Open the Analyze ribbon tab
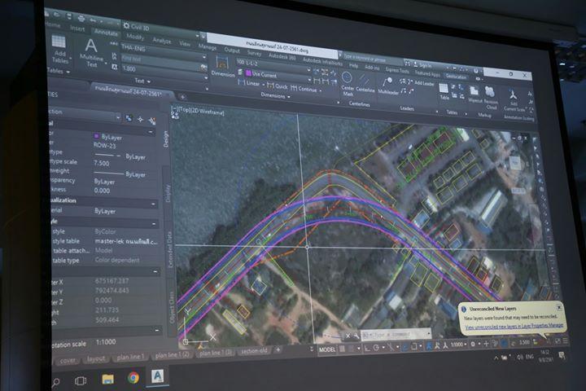 click(161, 39)
